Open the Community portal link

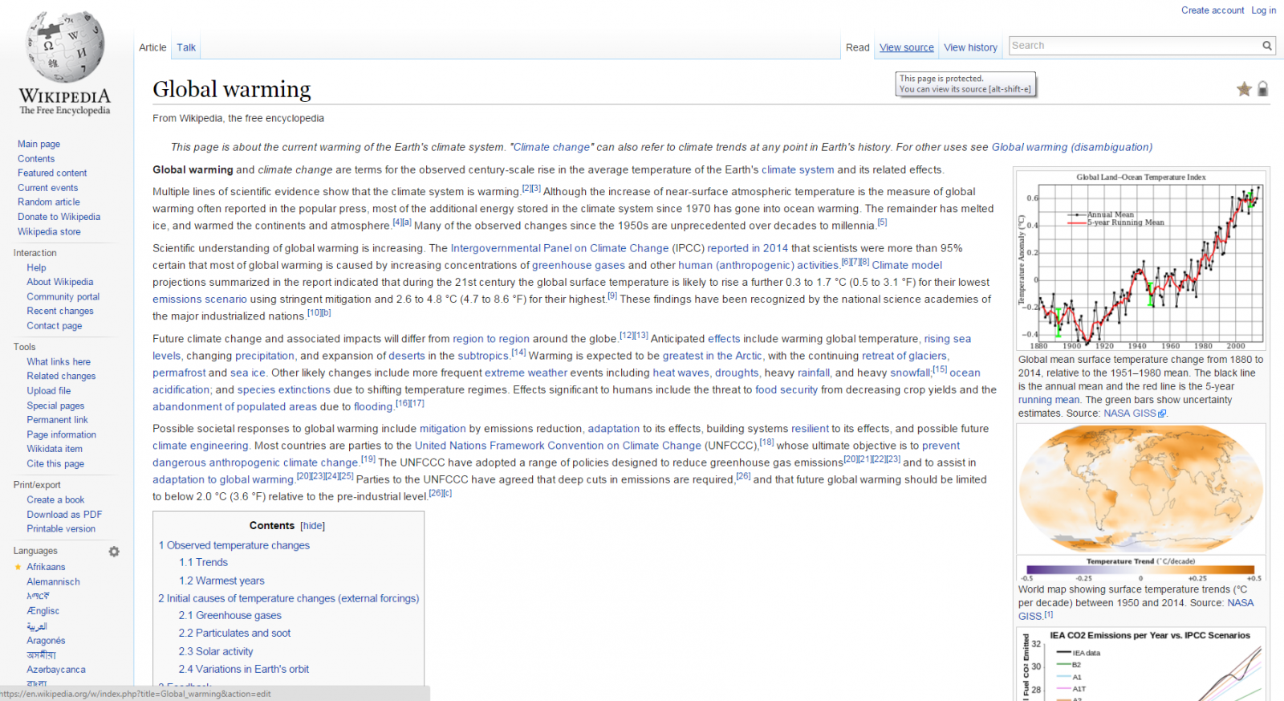(63, 297)
